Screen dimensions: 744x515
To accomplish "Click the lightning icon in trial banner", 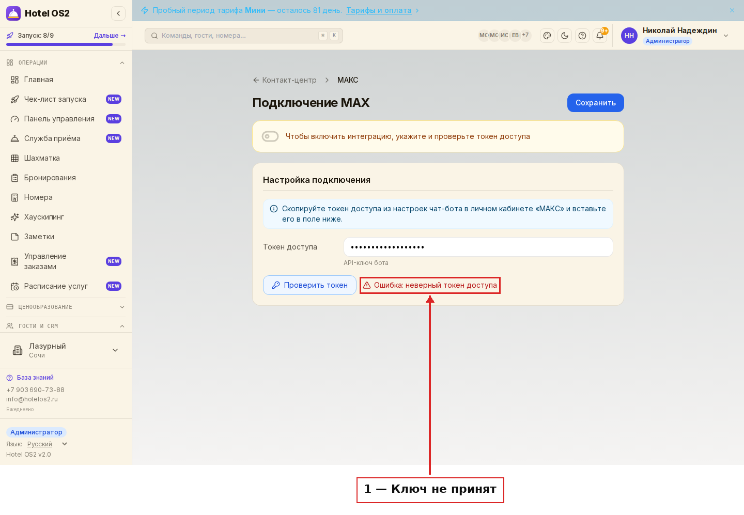I will 145,10.
